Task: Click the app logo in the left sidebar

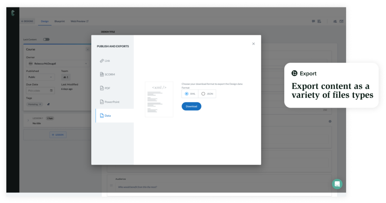Action: point(13,13)
